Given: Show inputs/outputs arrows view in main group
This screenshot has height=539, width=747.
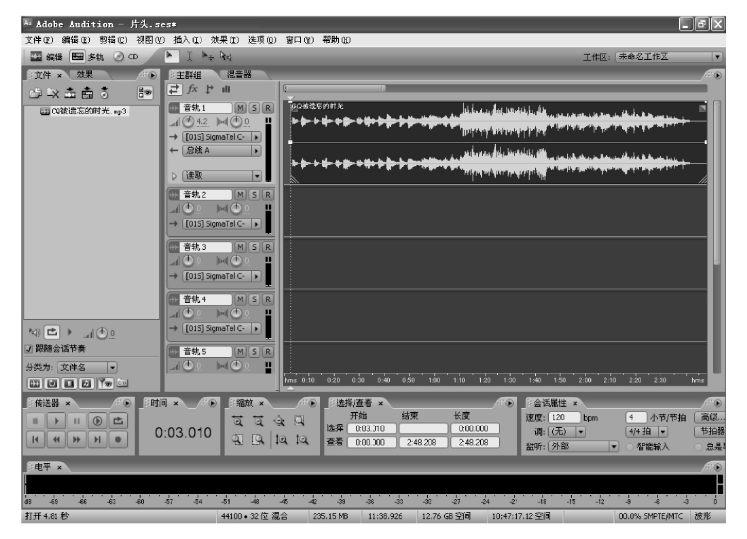Looking at the screenshot, I should click(x=174, y=89).
